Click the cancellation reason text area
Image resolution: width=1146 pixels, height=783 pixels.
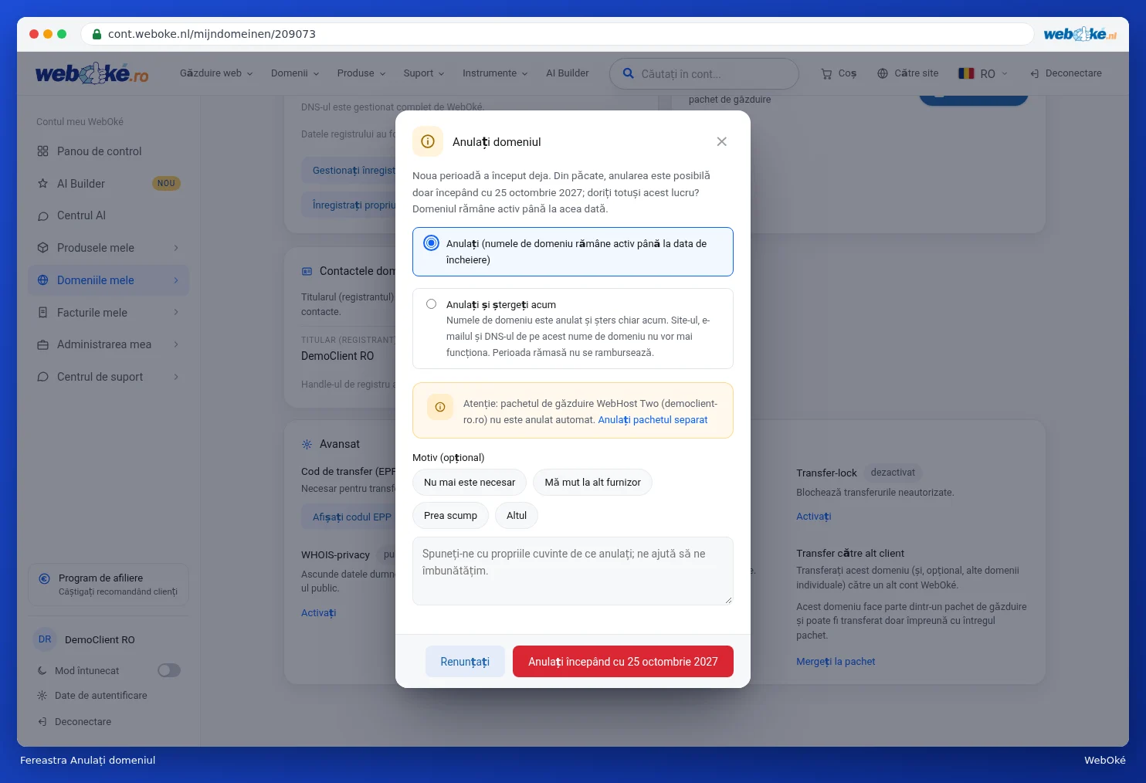click(572, 571)
